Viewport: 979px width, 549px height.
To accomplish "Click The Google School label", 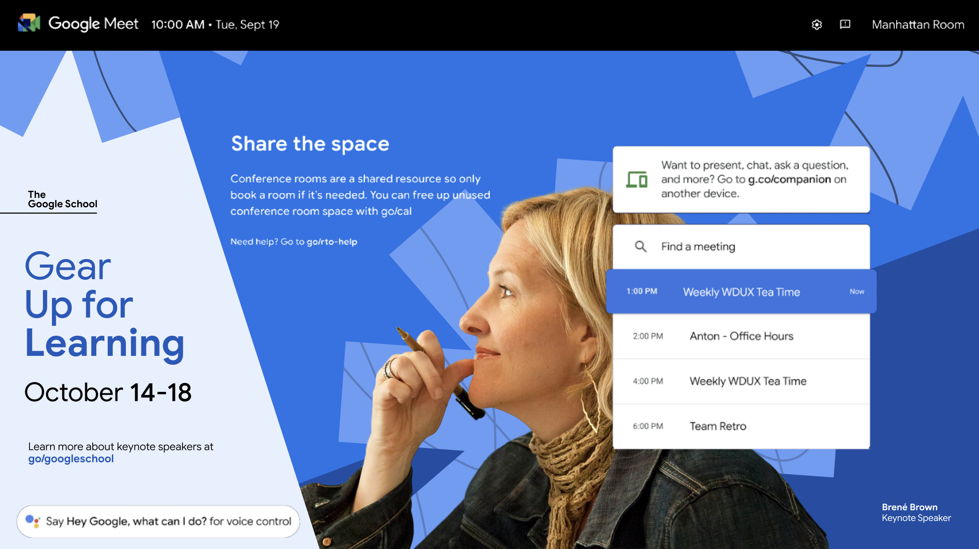I will click(63, 199).
